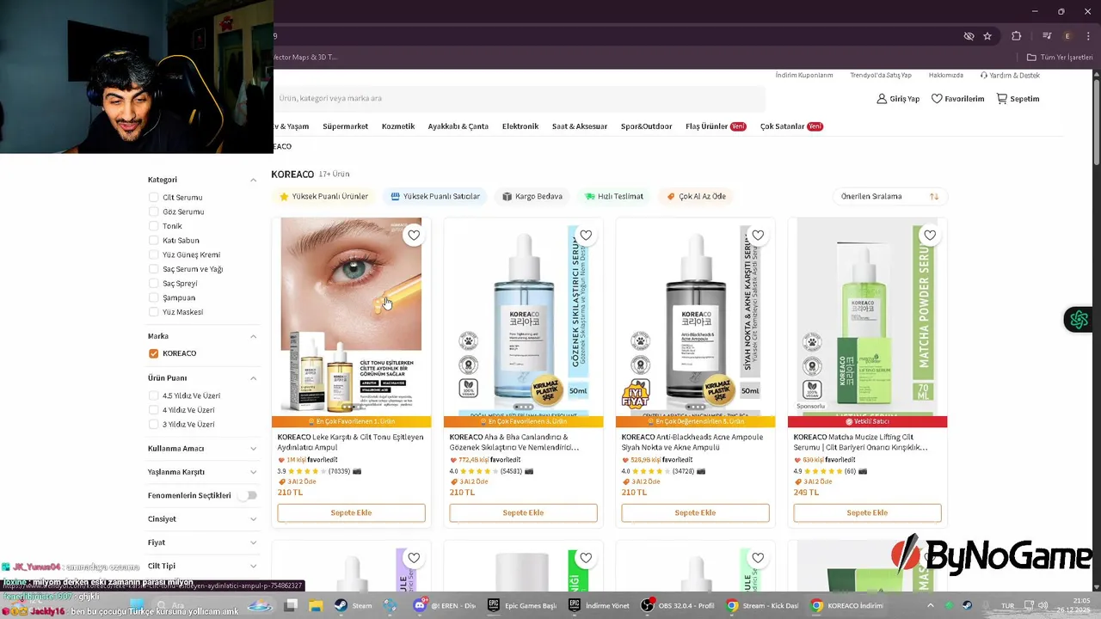Open the Tüm Yer İşaretleri bookmarks folder

point(1060,58)
